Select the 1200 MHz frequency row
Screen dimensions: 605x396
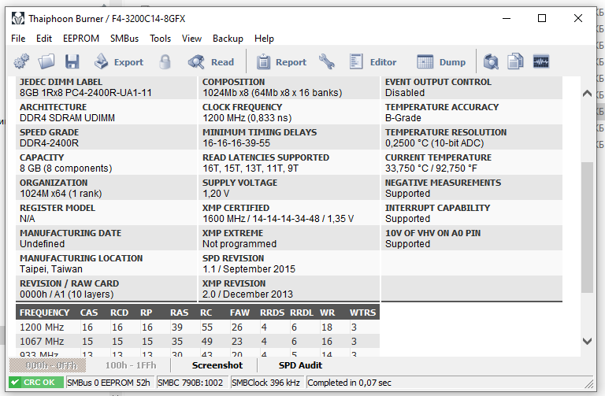coord(198,328)
